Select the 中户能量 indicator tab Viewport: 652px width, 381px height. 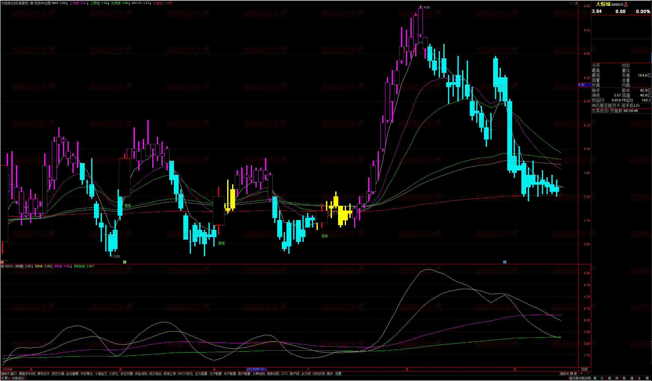pos(230,374)
